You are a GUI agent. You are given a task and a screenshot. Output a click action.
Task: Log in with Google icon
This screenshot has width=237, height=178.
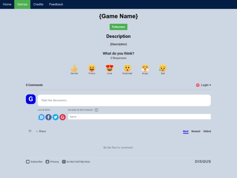click(63, 117)
